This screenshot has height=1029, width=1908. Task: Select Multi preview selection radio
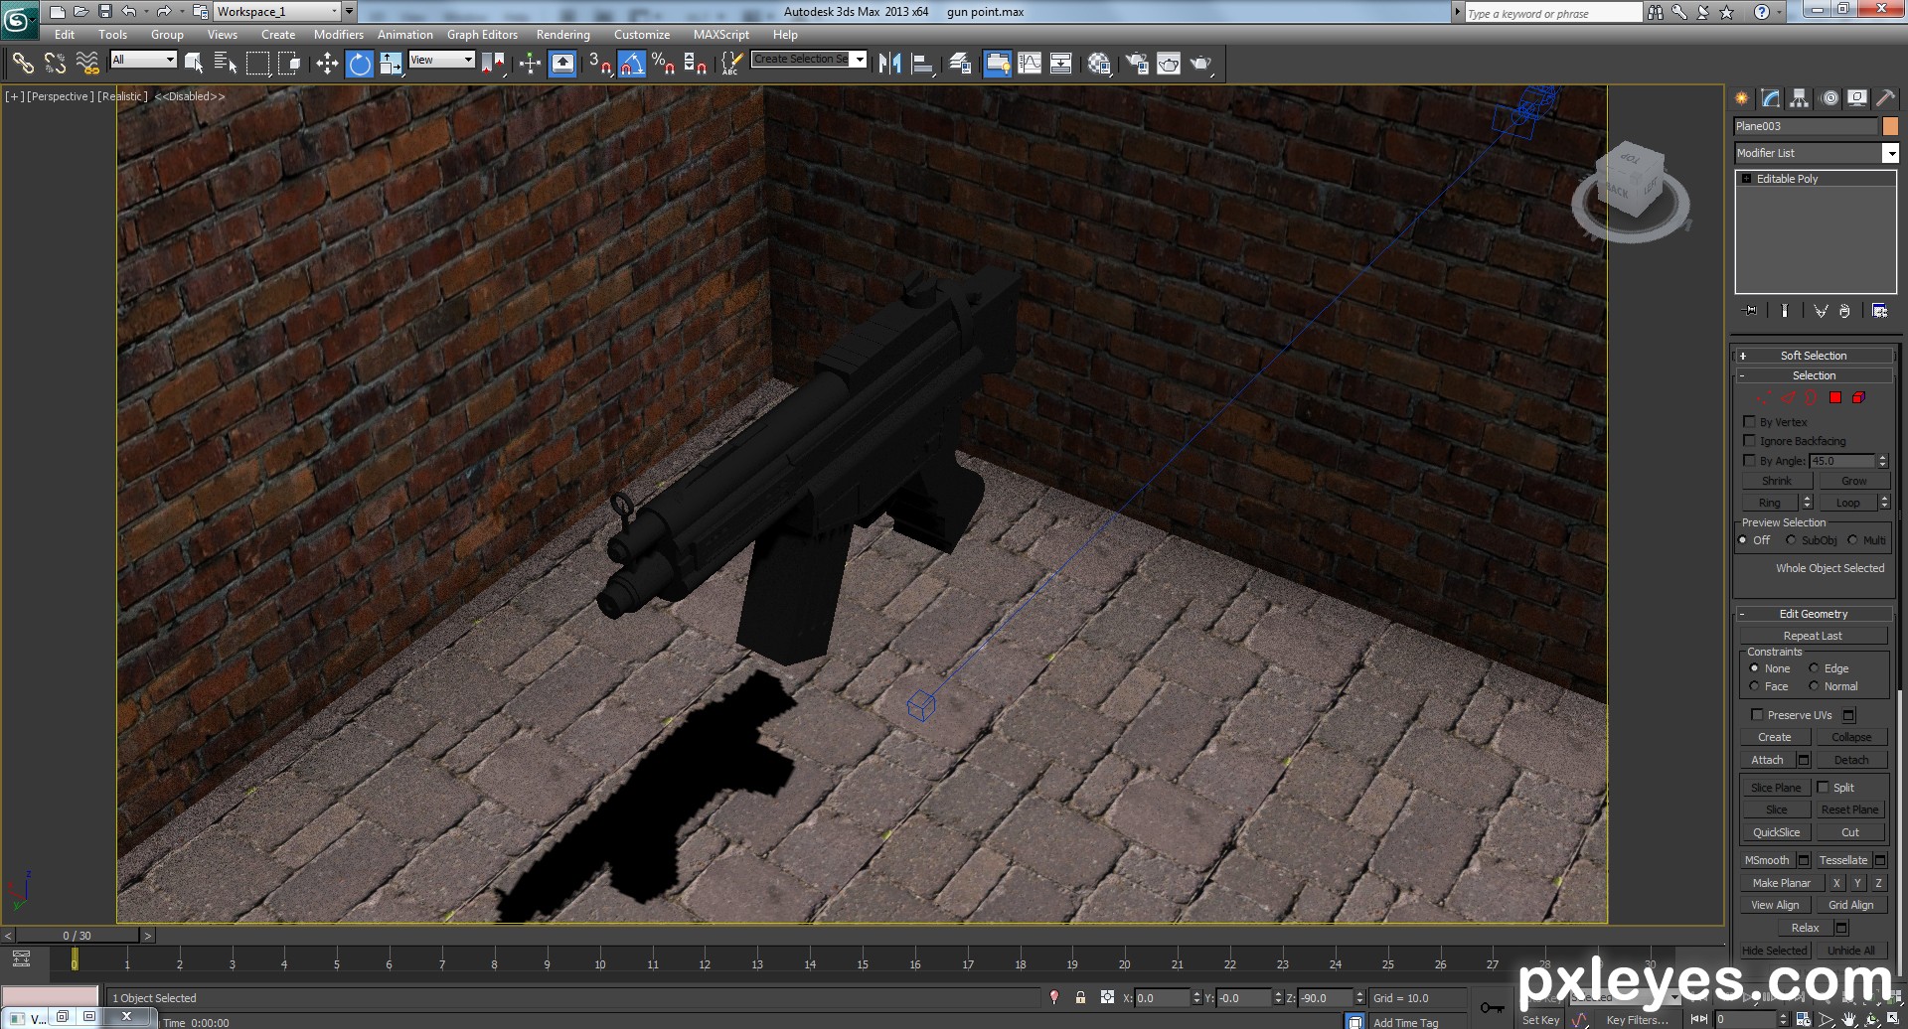pos(1852,540)
